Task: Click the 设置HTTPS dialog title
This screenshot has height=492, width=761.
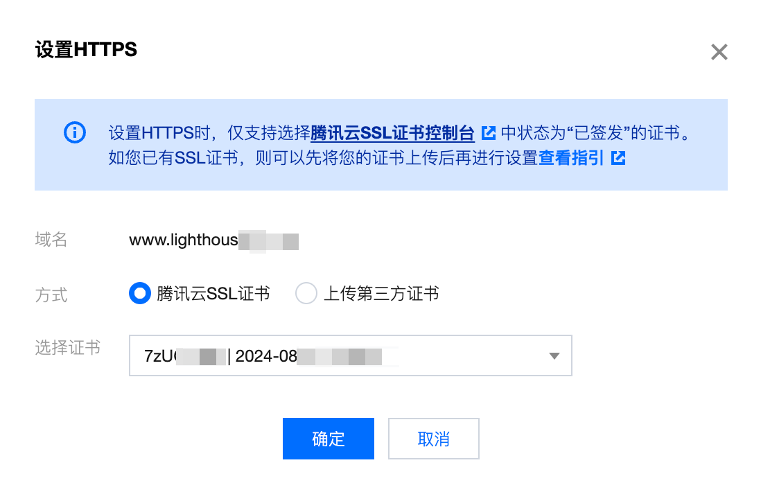Action: click(86, 49)
